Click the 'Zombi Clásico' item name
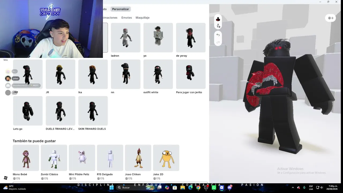343x193 pixels. (x=49, y=175)
